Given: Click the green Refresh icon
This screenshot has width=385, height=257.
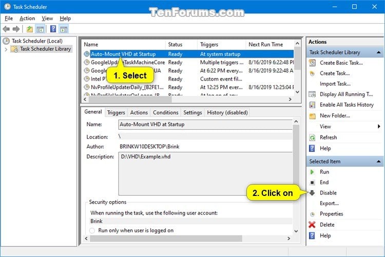Looking at the screenshot, I should pyautogui.click(x=312, y=137).
